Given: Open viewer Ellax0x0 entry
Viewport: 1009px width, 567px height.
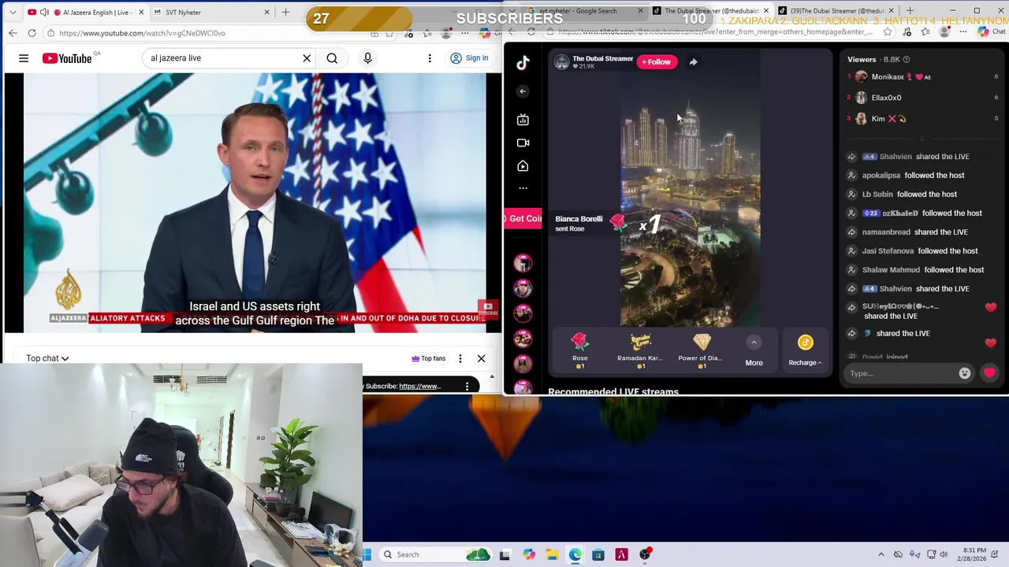Looking at the screenshot, I should [922, 98].
